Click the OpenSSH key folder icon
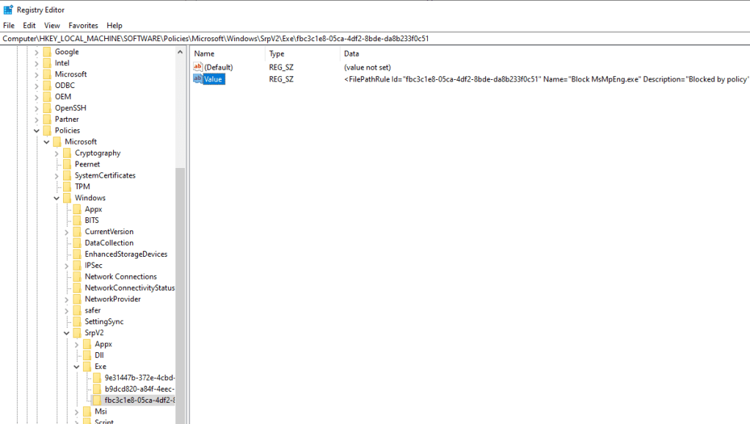 47,108
